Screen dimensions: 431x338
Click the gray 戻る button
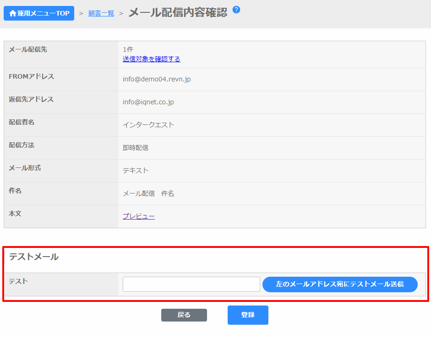pos(184,315)
